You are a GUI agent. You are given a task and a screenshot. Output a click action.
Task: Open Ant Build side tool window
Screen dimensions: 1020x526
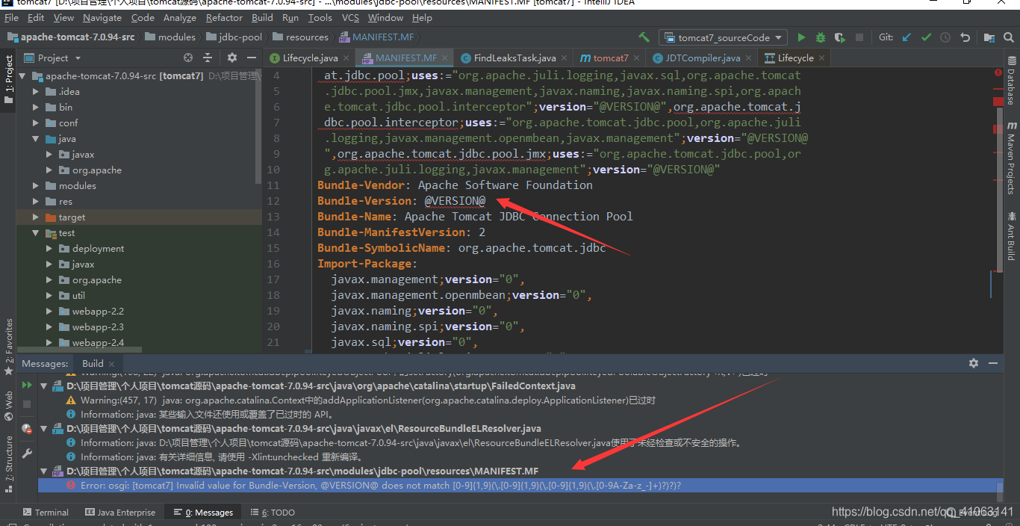tap(1011, 235)
